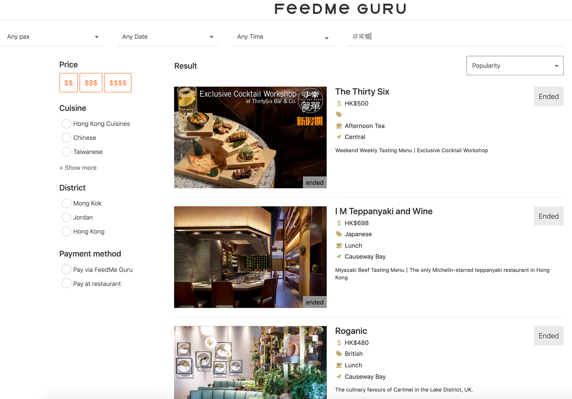Open the Popularity sort dropdown
This screenshot has width=572, height=399.
515,66
